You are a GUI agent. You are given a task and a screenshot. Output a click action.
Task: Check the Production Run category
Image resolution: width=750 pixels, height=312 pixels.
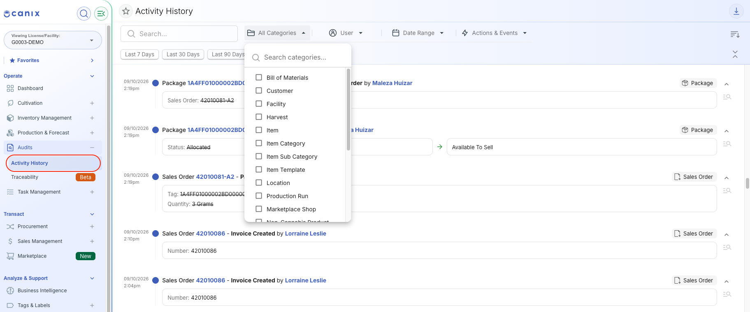pos(259,196)
